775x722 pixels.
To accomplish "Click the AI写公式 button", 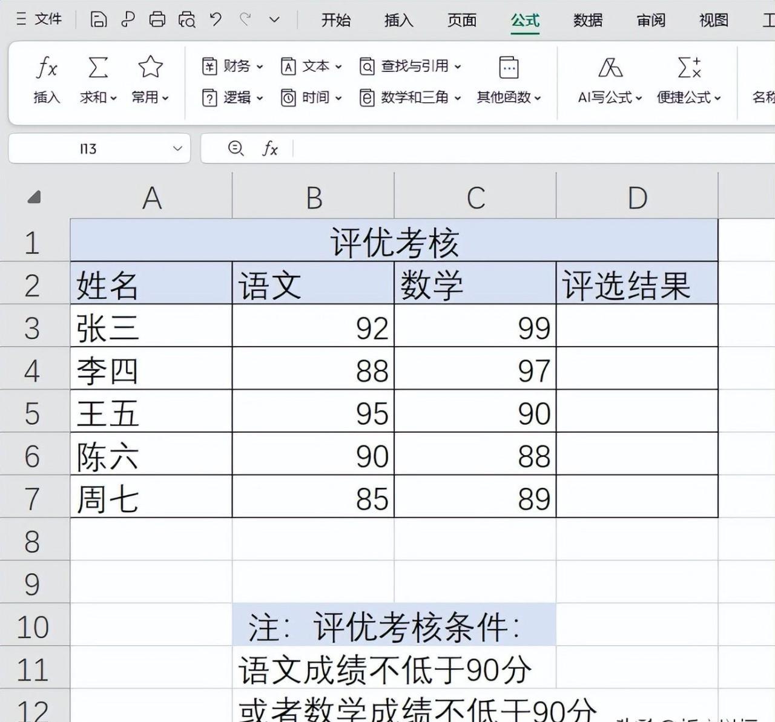I will [x=610, y=80].
